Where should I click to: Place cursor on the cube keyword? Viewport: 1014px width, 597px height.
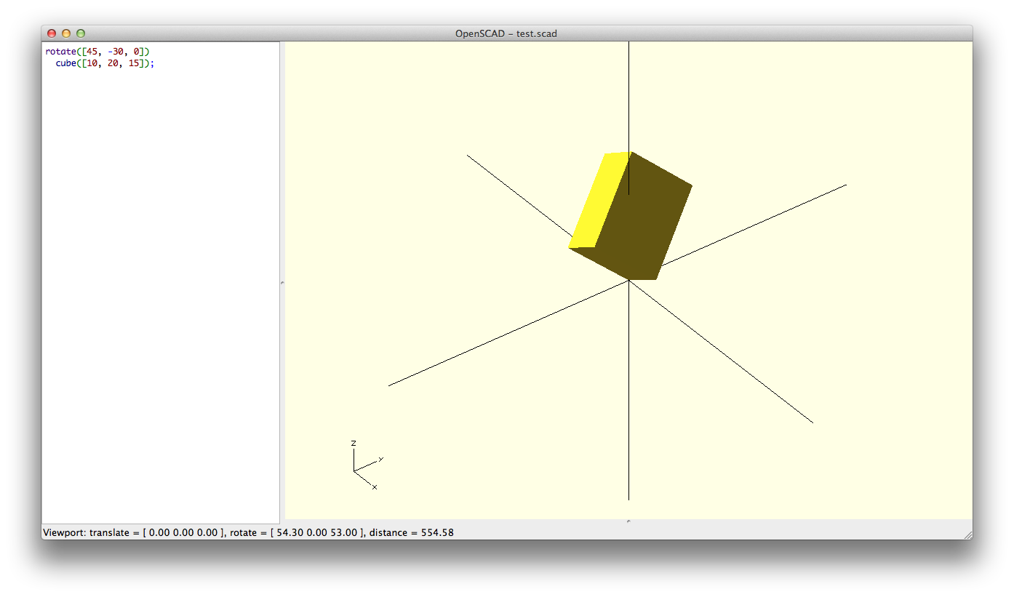[x=66, y=63]
